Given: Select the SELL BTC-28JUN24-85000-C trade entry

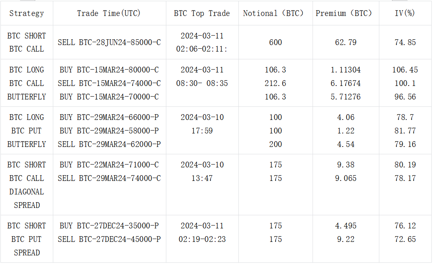Looking at the screenshot, I should (109, 42).
